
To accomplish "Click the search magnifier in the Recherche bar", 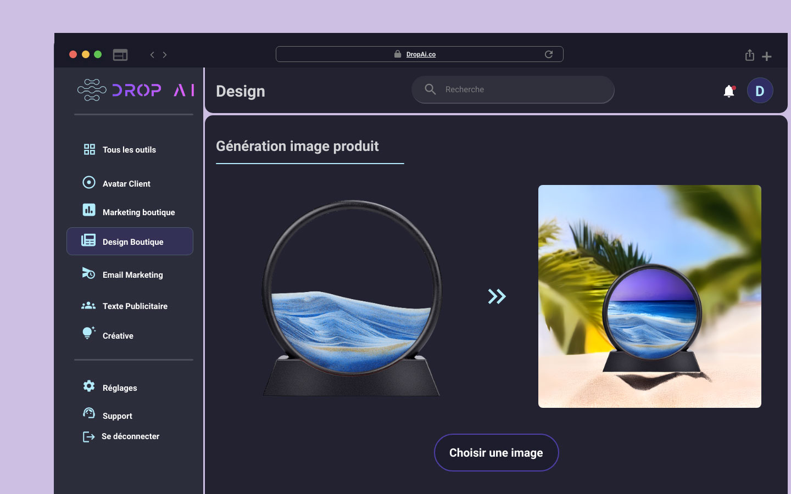I will click(430, 89).
